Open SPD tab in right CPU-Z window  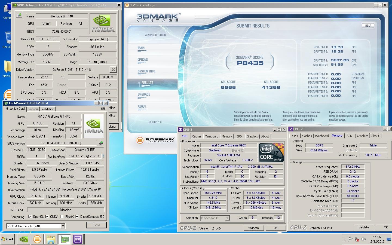coord(350,136)
